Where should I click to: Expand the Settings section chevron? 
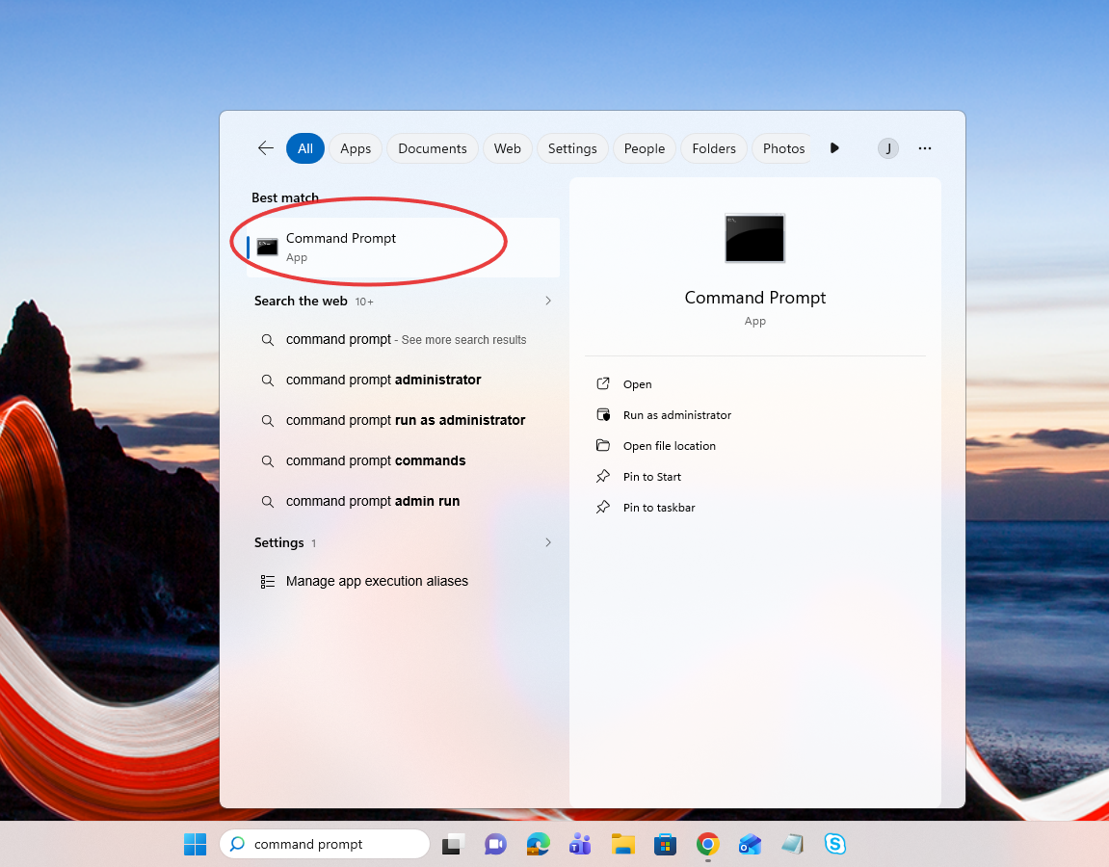pos(548,542)
